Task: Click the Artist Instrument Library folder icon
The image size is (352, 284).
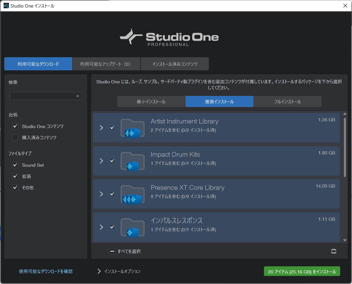Action: coord(133,128)
